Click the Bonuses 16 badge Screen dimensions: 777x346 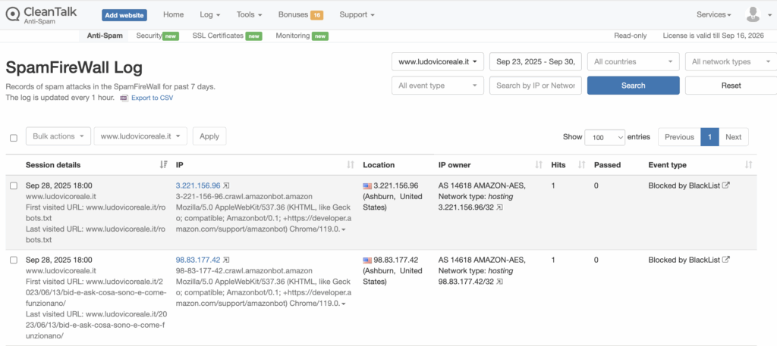(x=316, y=15)
